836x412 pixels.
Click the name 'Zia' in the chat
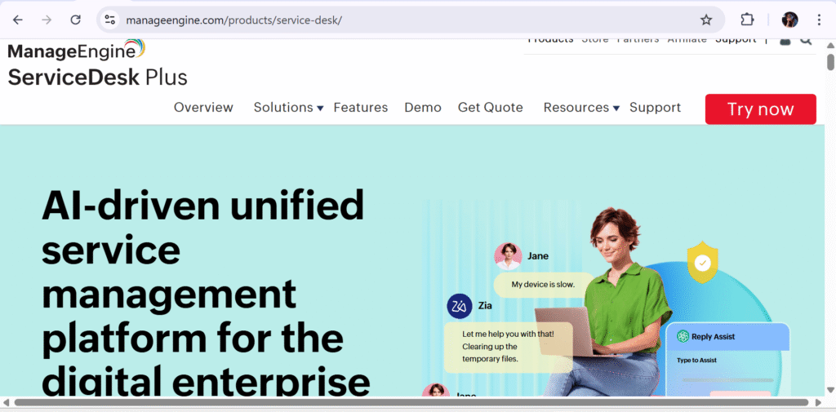pos(485,306)
